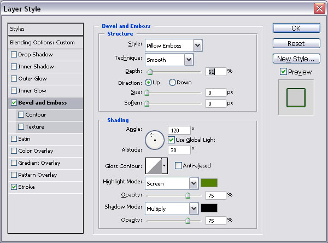Viewport: 328px width, 243px height.
Task: Open the Gloss Contour picker arrow
Action: click(x=165, y=165)
